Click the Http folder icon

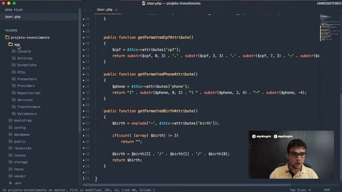(14, 72)
